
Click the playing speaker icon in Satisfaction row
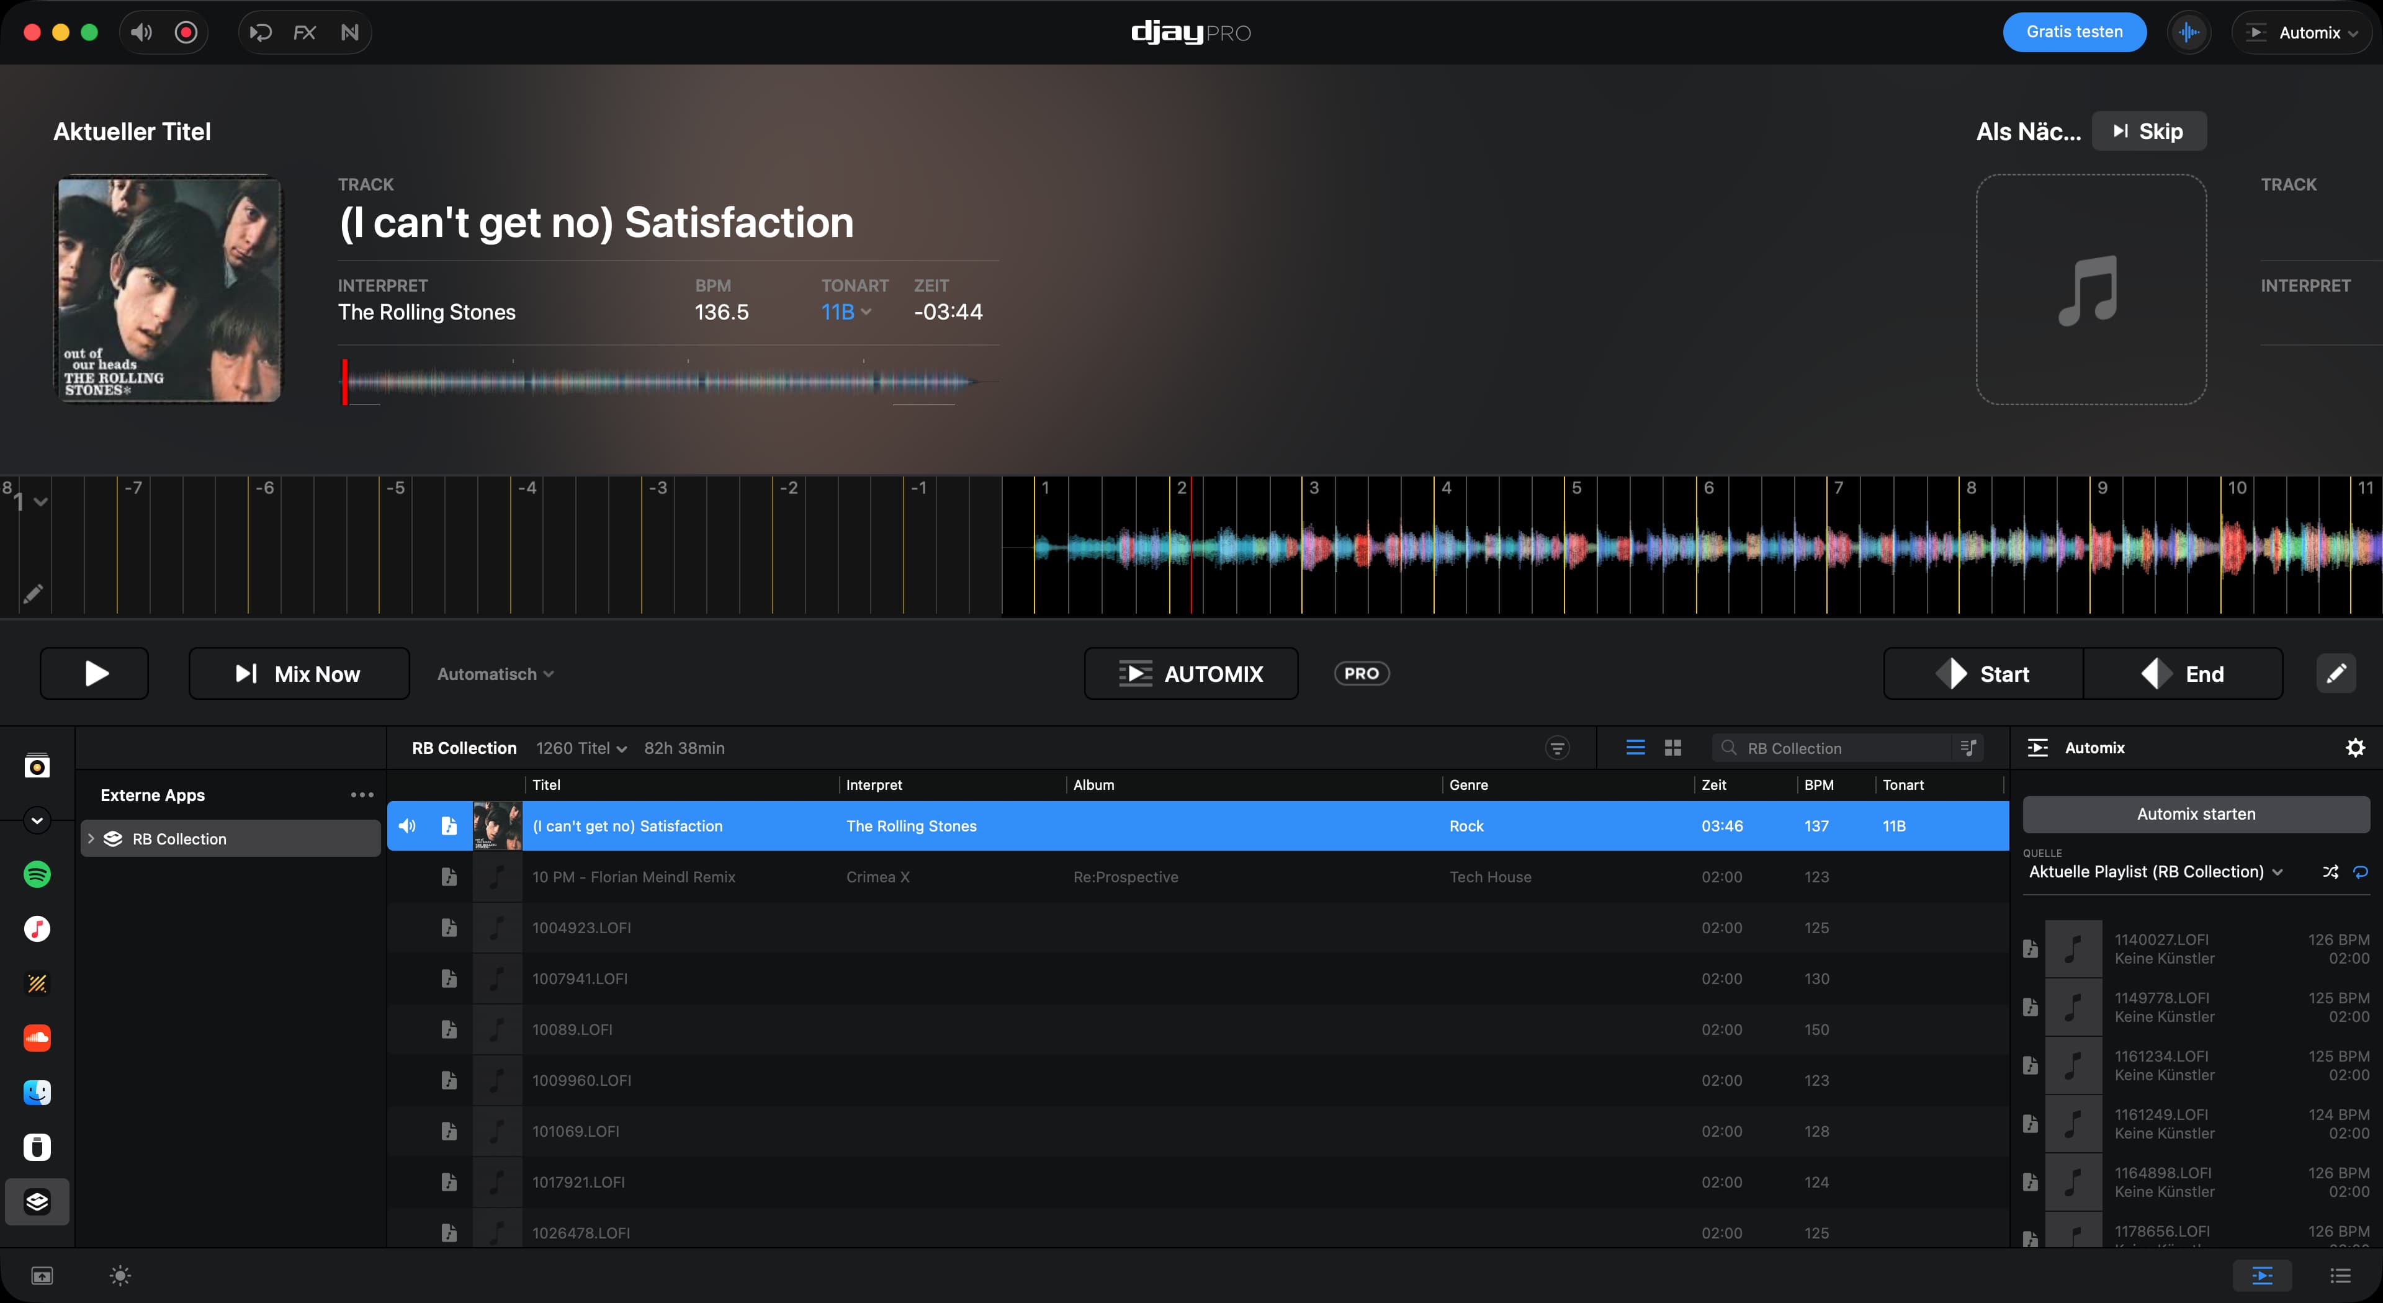point(407,826)
